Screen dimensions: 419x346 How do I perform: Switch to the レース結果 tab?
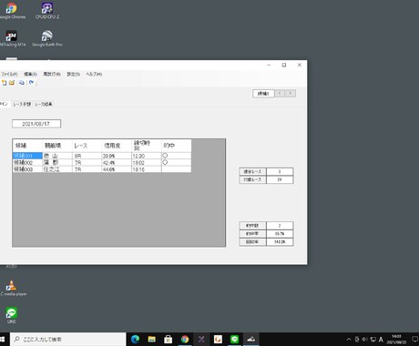pyautogui.click(x=44, y=104)
